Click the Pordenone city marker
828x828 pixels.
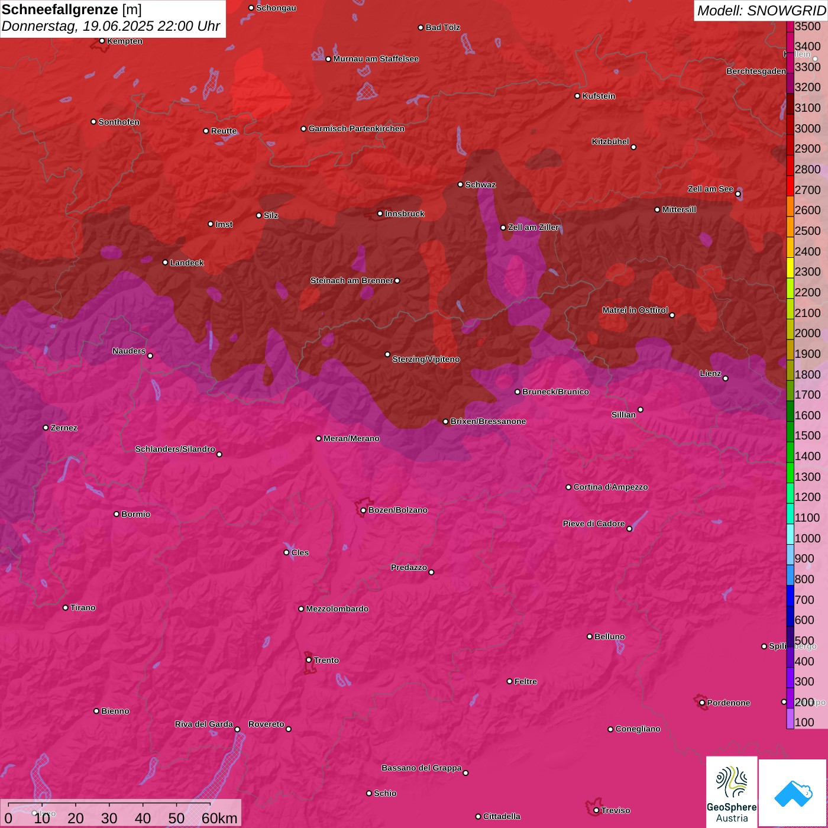pos(702,703)
